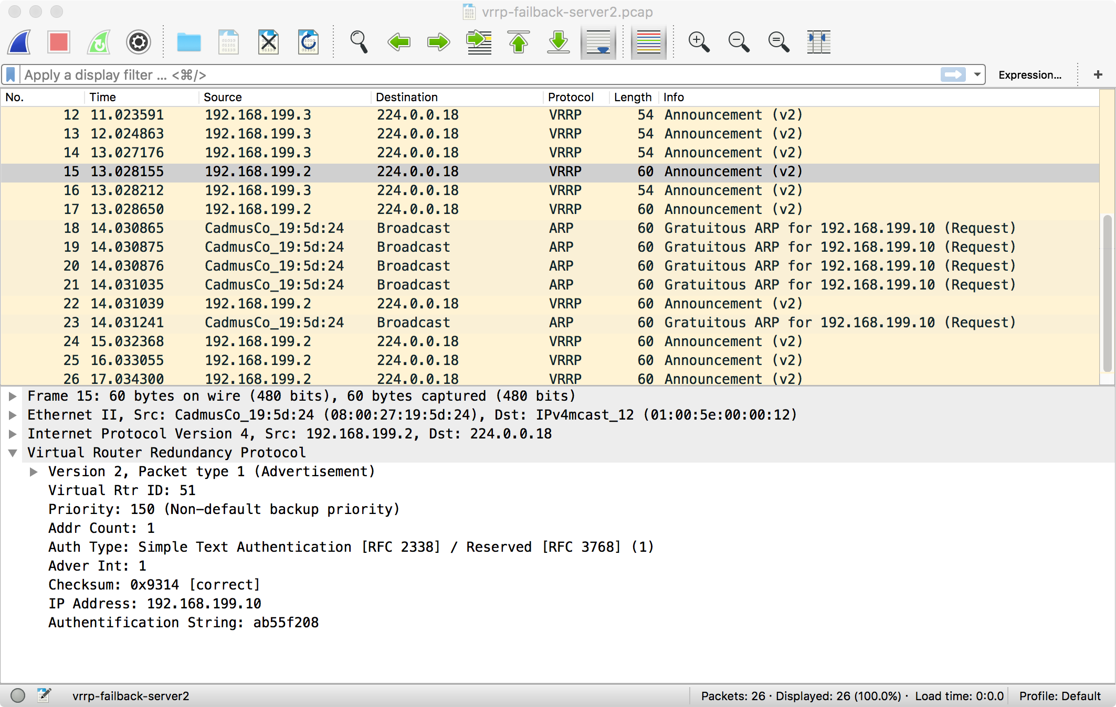
Task: Click the green restart capture icon
Action: pos(99,42)
